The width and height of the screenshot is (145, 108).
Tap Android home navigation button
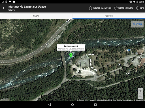(72, 105)
